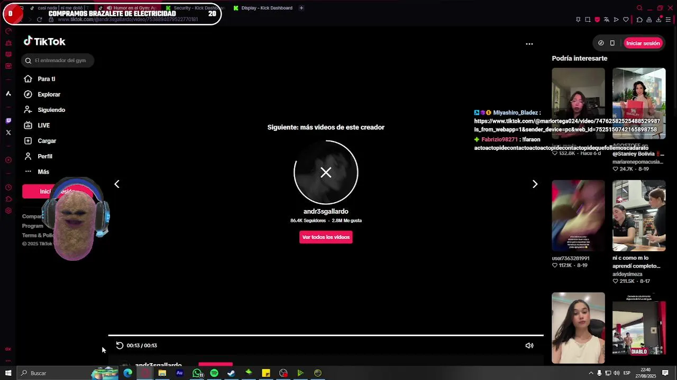Click the Iniciar sesión button in header
This screenshot has width=677, height=380.
(643, 43)
